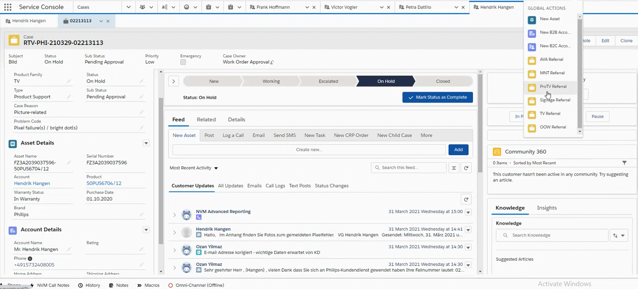
Task: Click the Create new... input box
Action: pos(309,150)
